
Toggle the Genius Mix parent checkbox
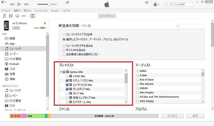point(64,72)
